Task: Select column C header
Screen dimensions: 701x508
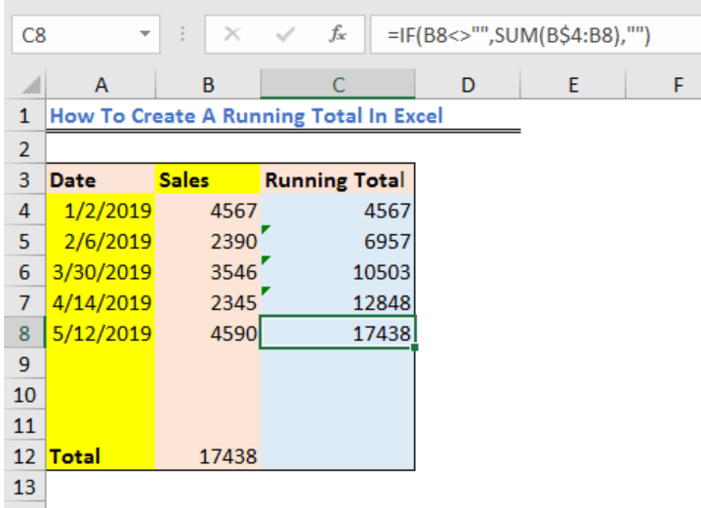Action: pyautogui.click(x=338, y=84)
